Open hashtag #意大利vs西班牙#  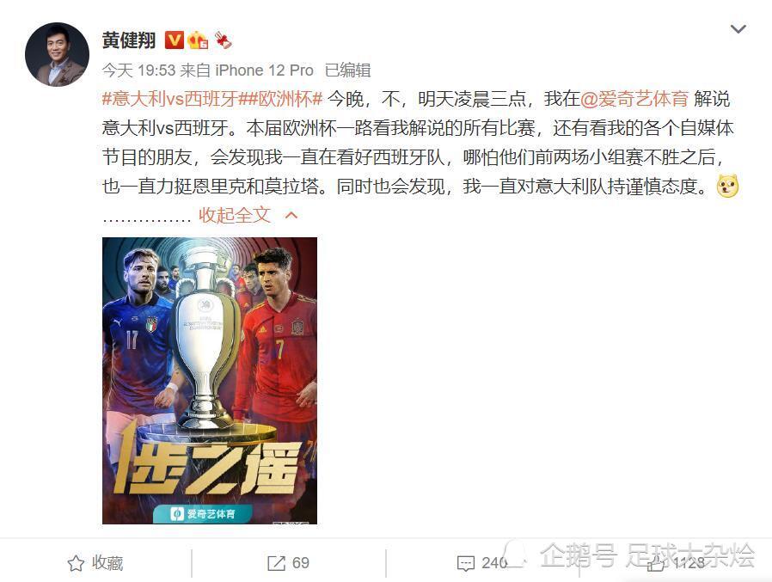pos(170,99)
